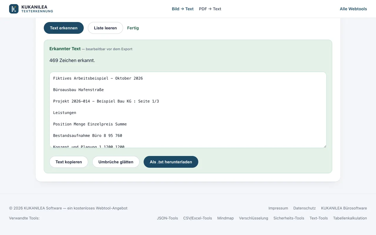Image resolution: width=376 pixels, height=235 pixels.
Task: Click 'Fiktives Arbeitsbeispiel – Oktober 2026' line
Action: tap(98, 78)
